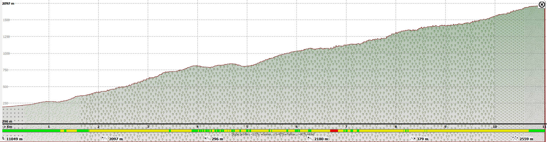The height and width of the screenshot is (142, 547).
Task: Click the maximum altitude icon beside 2097 m
Action: 105,139
